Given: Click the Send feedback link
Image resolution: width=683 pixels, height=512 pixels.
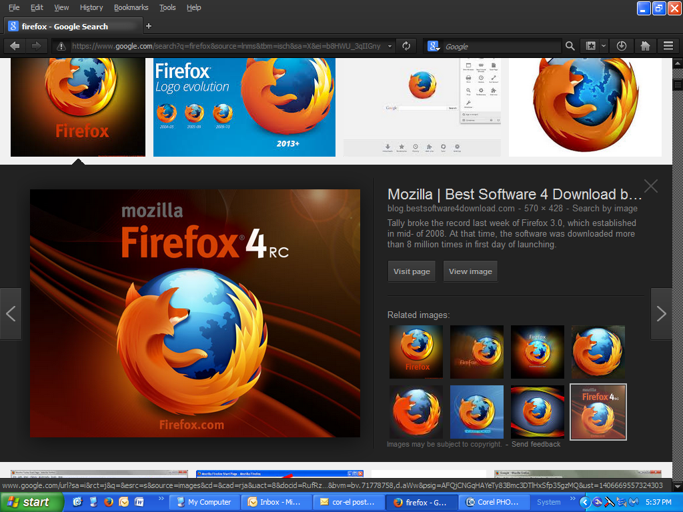Looking at the screenshot, I should click(536, 444).
